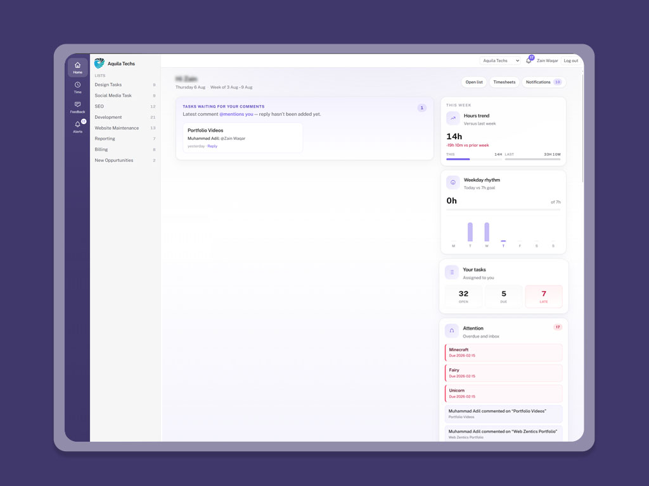Open the Home sidebar icon
649x486 pixels.
tap(77, 67)
